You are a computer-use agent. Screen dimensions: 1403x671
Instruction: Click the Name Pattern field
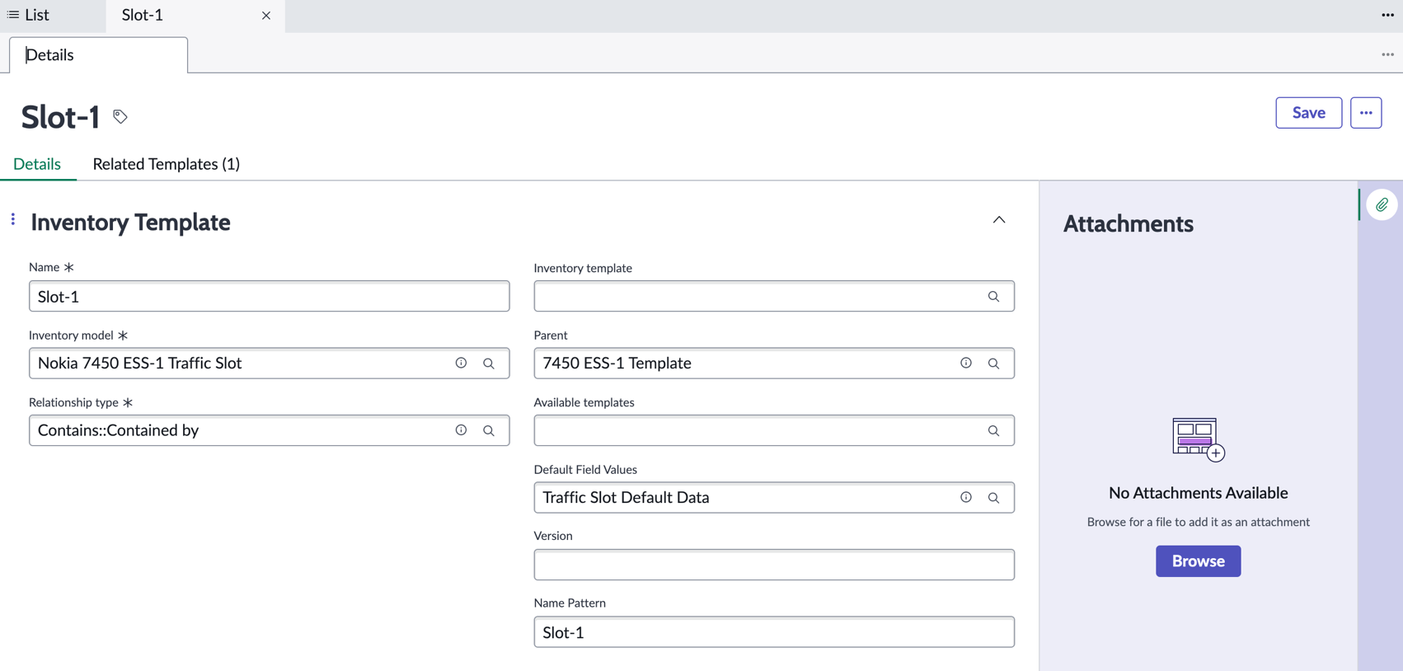tap(774, 632)
